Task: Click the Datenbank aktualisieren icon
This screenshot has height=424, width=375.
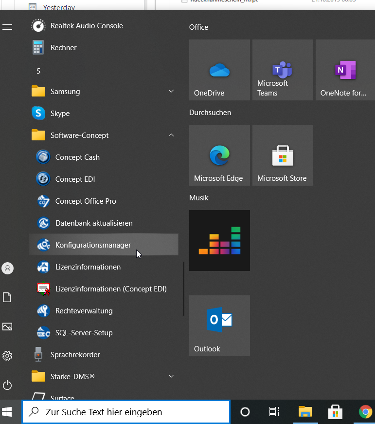Action: pyautogui.click(x=43, y=223)
